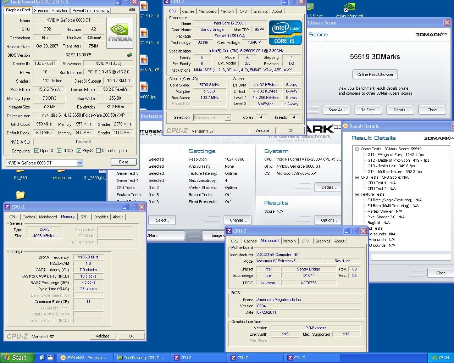
Task: Select the Pixel Shader 2.0 result row
Action: click(386, 217)
